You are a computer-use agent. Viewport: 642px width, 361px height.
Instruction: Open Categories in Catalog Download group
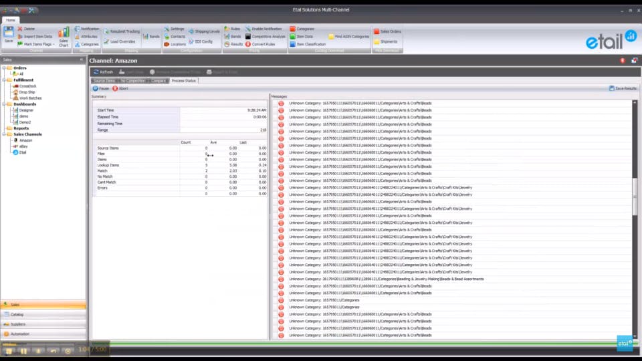tap(302, 29)
